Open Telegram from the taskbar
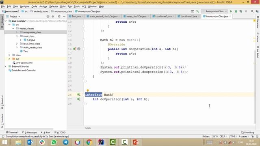This screenshot has width=260, height=146. pyautogui.click(x=65, y=142)
